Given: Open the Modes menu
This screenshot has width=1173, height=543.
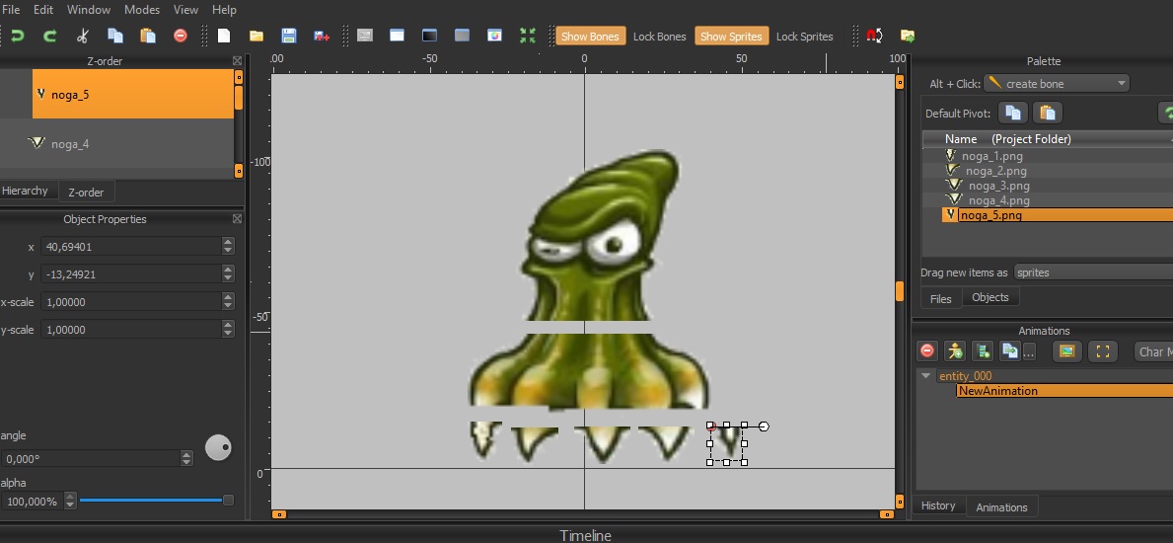Looking at the screenshot, I should coord(142,10).
